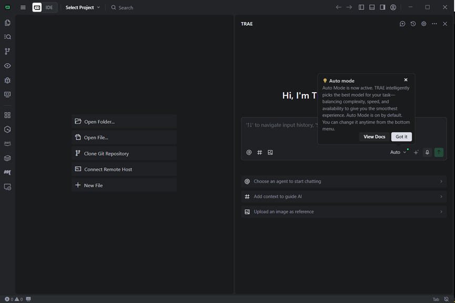Click Open File... option
455x303 pixels.
pos(124,138)
